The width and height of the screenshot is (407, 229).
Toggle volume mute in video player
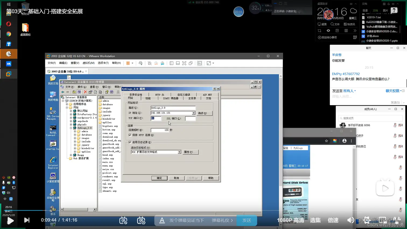pyautogui.click(x=350, y=220)
